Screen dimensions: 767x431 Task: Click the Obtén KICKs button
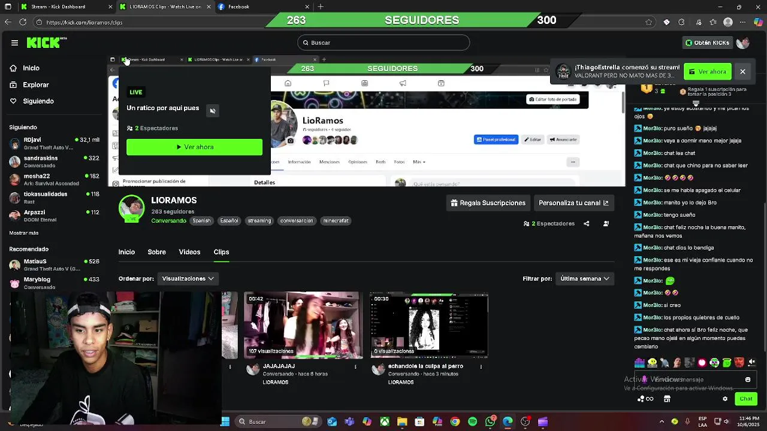click(x=708, y=43)
